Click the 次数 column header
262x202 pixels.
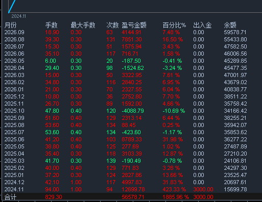[112, 25]
